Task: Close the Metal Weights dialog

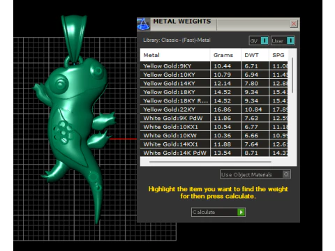Action: [x=294, y=24]
